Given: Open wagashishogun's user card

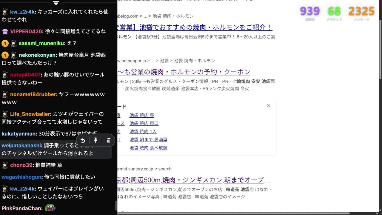Looking at the screenshot, I should tap(21, 177).
